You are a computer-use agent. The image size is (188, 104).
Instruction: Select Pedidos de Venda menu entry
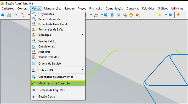(58, 19)
